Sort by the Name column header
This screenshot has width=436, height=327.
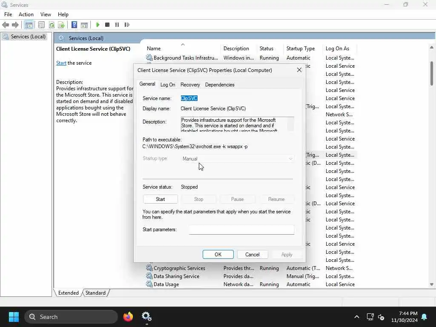point(183,49)
